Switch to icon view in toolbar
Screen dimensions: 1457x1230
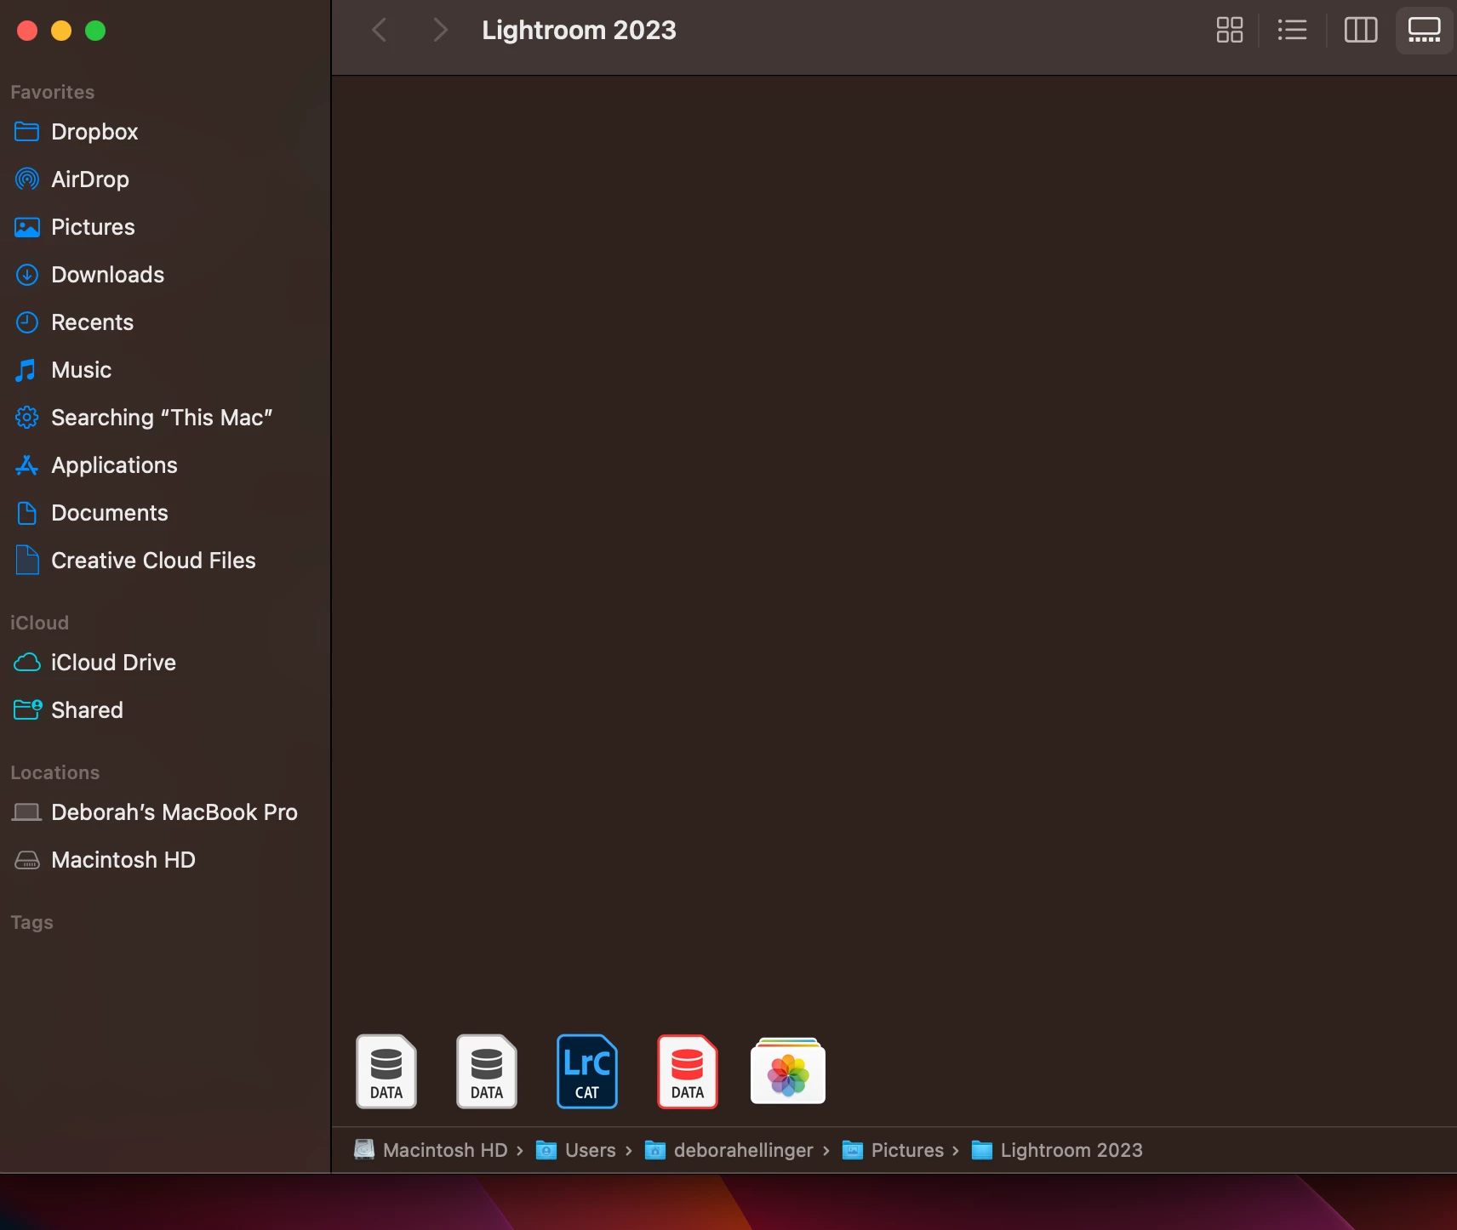tap(1230, 31)
